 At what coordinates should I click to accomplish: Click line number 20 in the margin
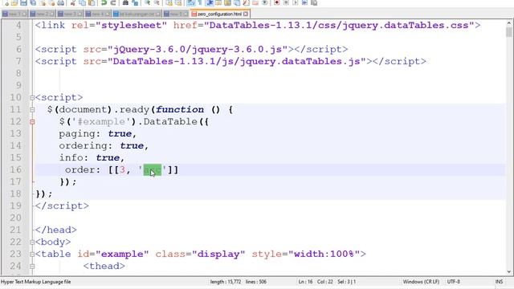coord(15,218)
